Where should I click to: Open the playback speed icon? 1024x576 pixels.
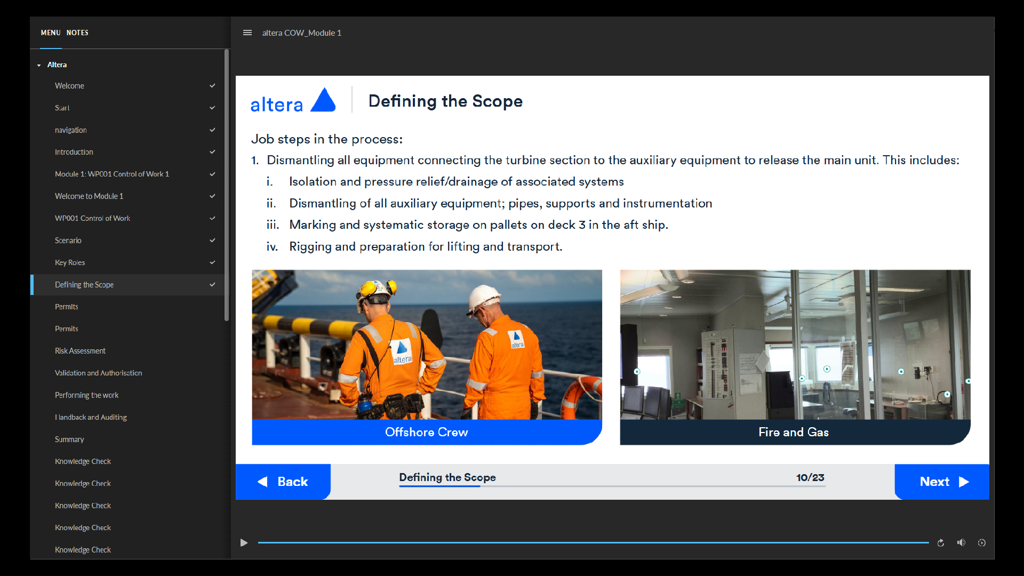pyautogui.click(x=981, y=543)
